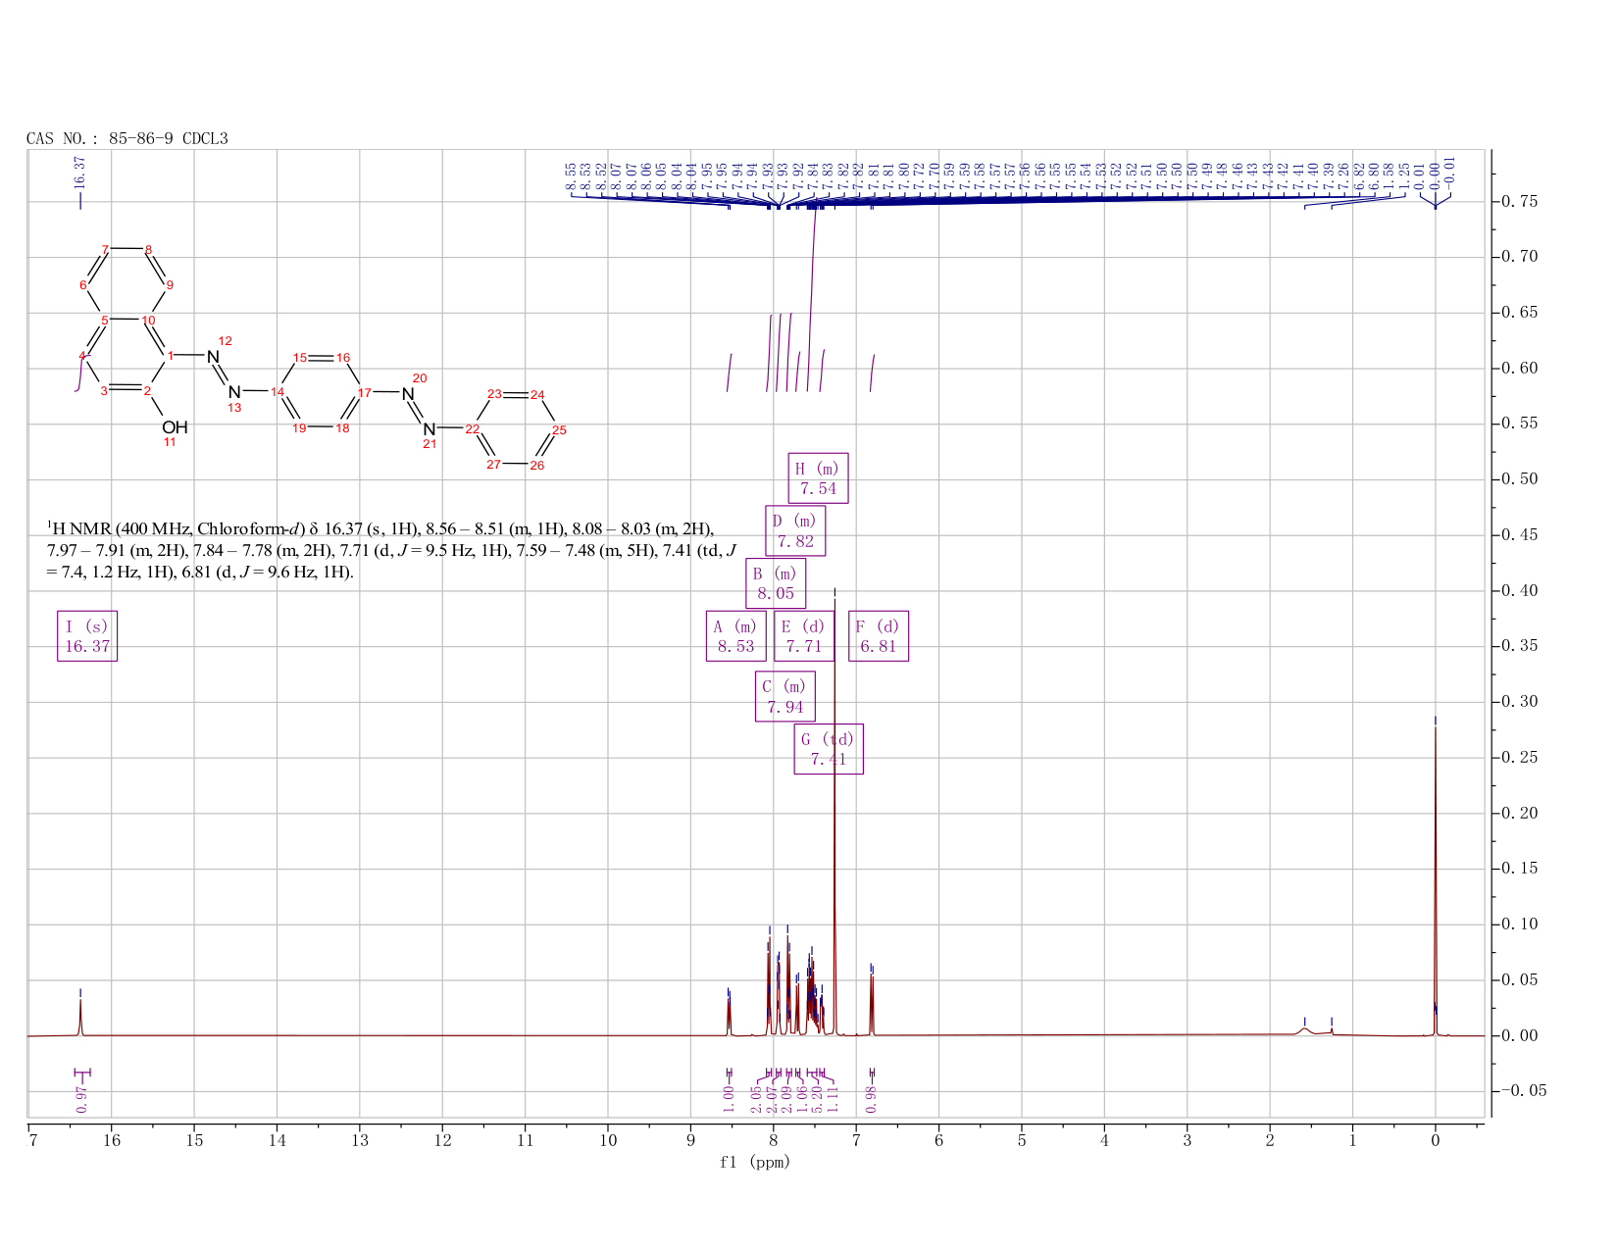Select the I (s) 16.37 multiplet box

(x=87, y=636)
